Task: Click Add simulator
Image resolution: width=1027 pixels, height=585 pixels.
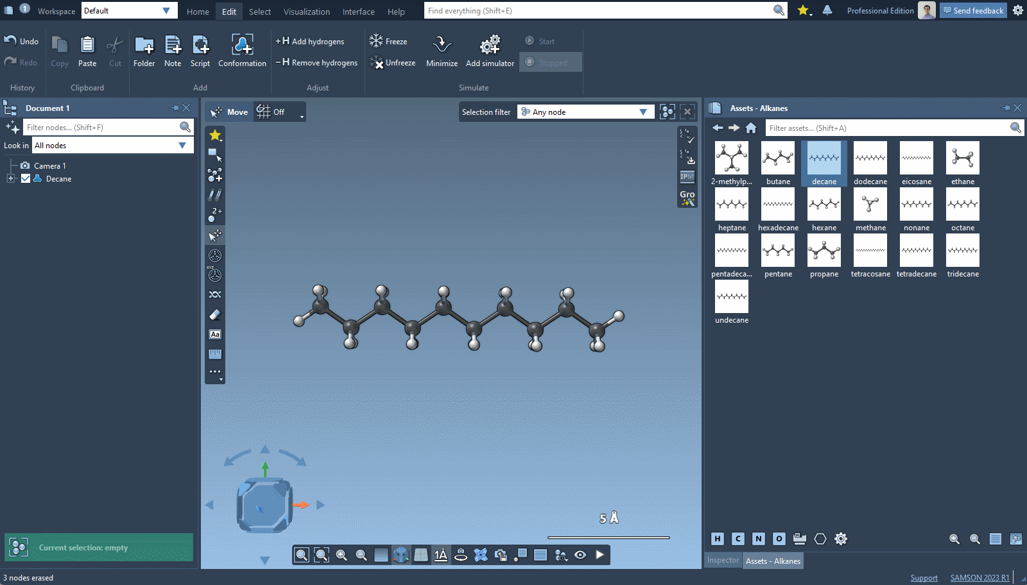Action: pos(489,50)
